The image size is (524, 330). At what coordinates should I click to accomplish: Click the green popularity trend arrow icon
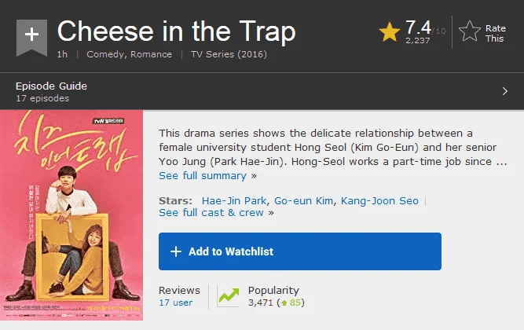(x=229, y=296)
